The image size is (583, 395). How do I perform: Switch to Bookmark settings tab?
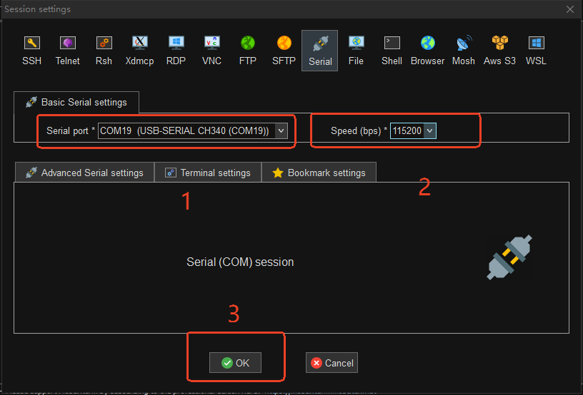(319, 173)
